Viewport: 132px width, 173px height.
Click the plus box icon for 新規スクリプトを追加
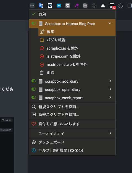point(34,115)
